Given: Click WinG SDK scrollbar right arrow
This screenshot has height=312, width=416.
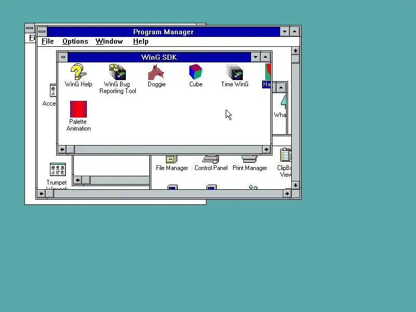Looking at the screenshot, I should pos(266,149).
